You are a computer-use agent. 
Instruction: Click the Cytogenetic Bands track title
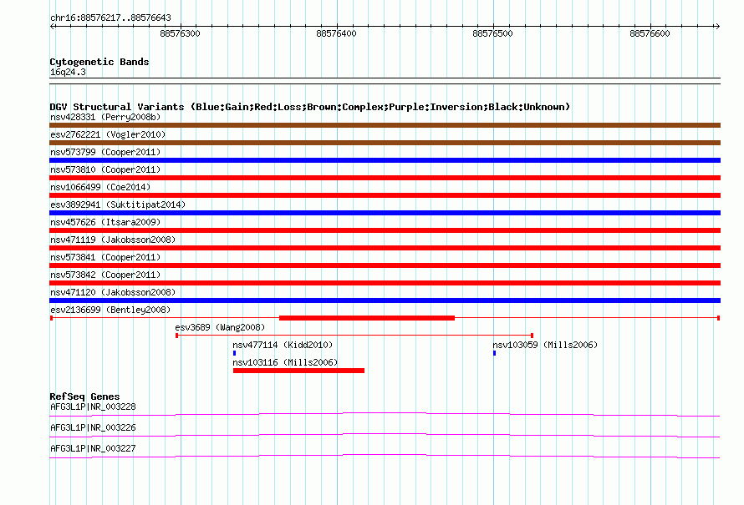(99, 62)
